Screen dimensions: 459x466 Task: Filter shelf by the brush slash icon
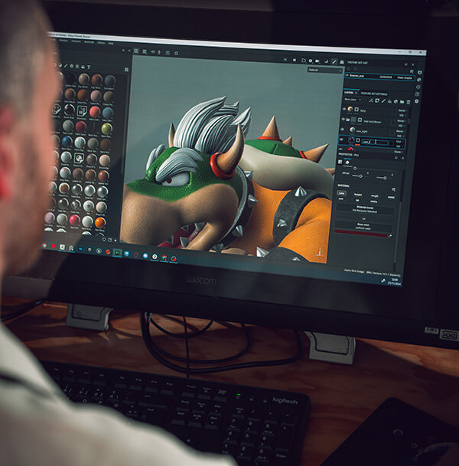(66, 66)
